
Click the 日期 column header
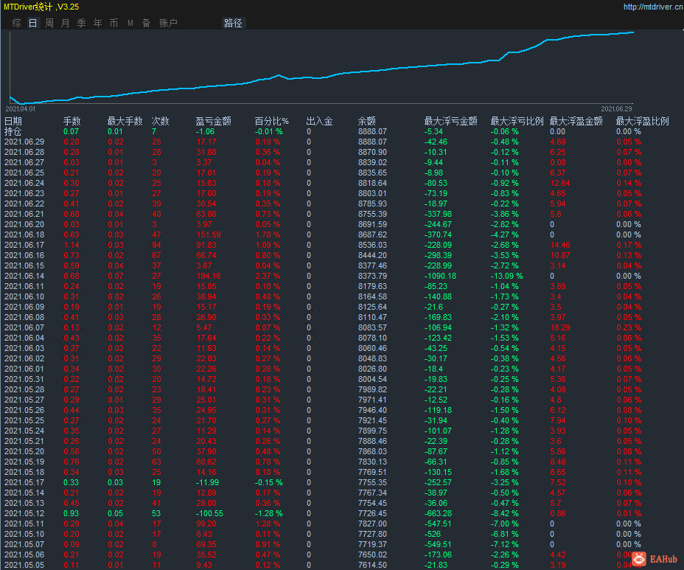(x=13, y=121)
